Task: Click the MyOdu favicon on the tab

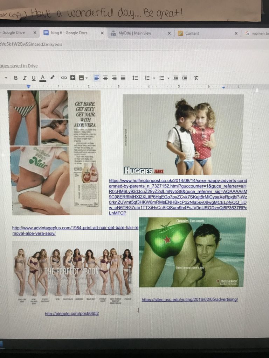Action: [113, 33]
